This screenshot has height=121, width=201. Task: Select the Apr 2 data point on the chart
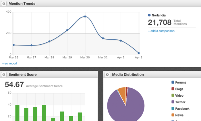[139, 53]
